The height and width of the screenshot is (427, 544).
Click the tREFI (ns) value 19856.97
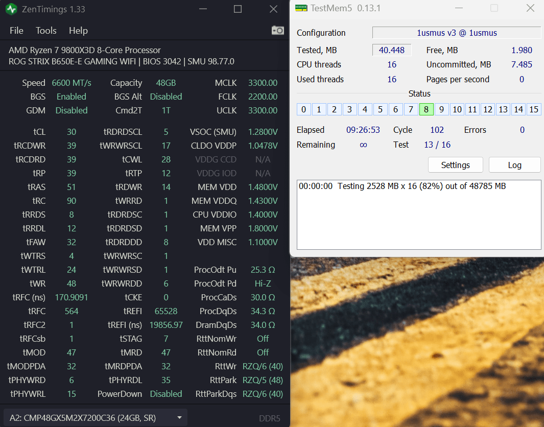pyautogui.click(x=166, y=325)
